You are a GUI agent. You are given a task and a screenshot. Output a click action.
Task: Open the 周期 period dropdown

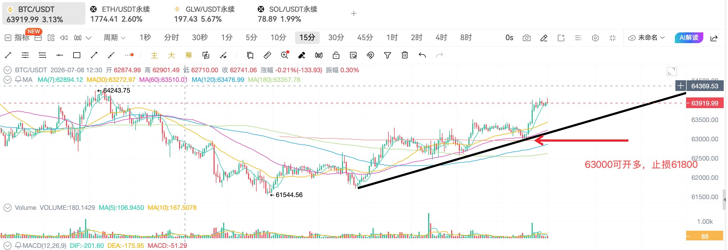114,38
